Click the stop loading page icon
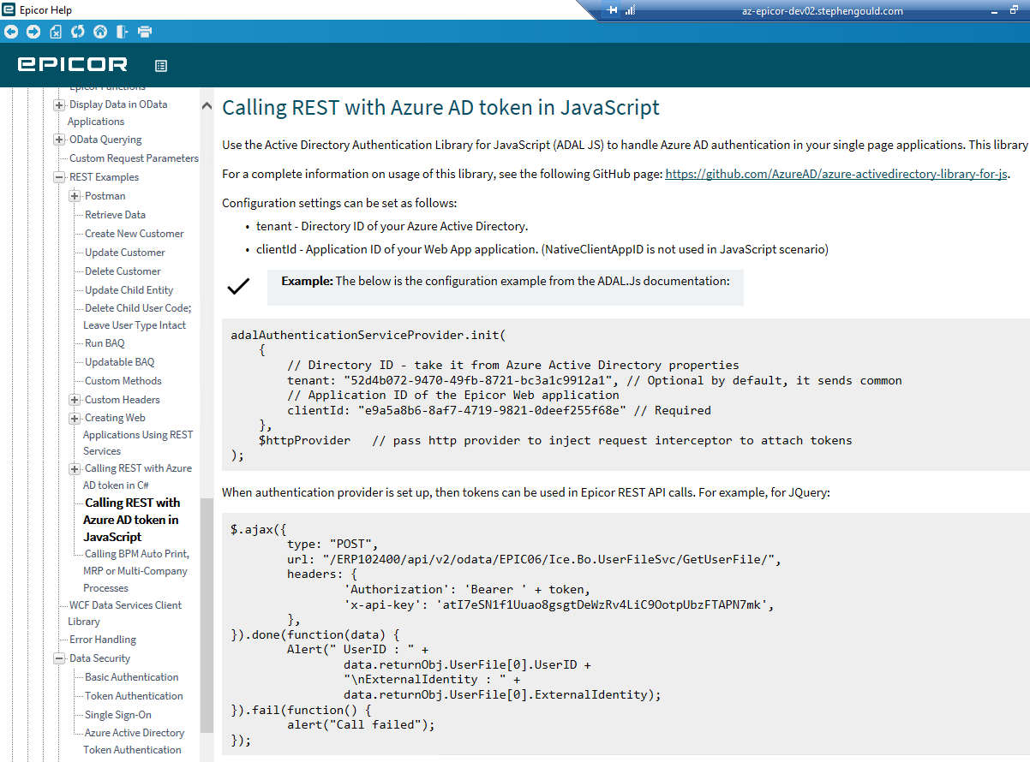 point(56,32)
